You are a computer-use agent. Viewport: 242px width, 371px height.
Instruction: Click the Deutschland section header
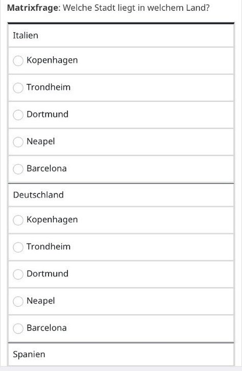click(38, 195)
